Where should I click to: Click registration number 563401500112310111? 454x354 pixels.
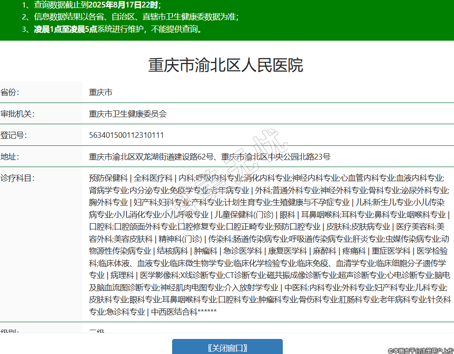tap(126, 135)
